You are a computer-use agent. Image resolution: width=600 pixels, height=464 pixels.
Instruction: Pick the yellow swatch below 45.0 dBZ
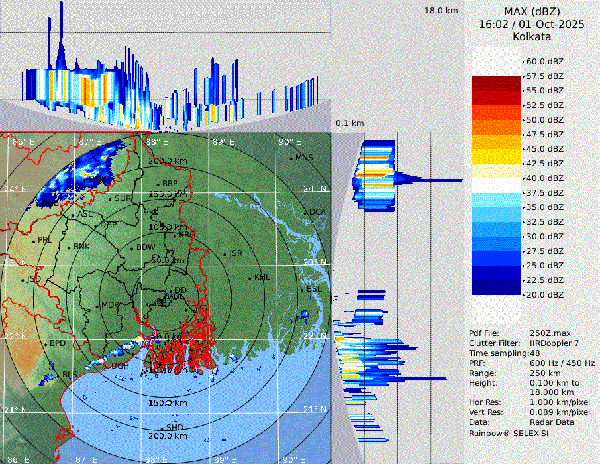tap(496, 156)
